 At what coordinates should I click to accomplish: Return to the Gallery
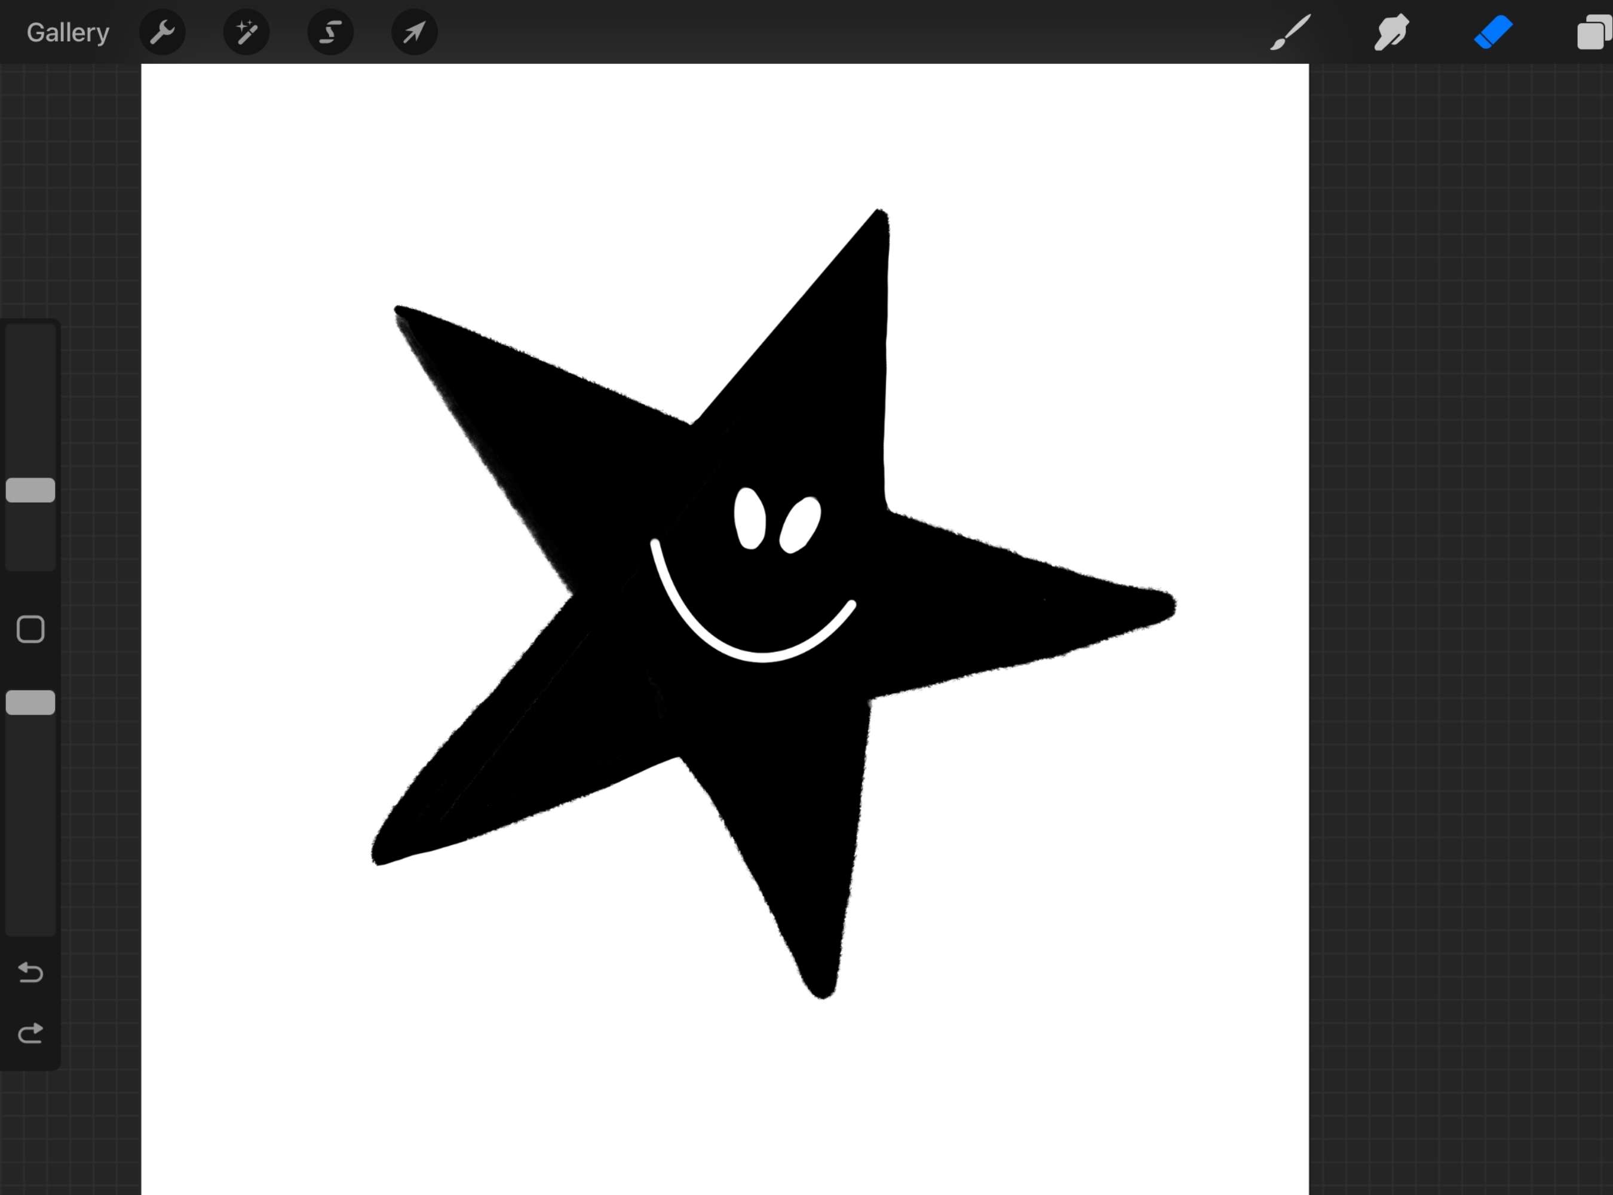click(68, 32)
